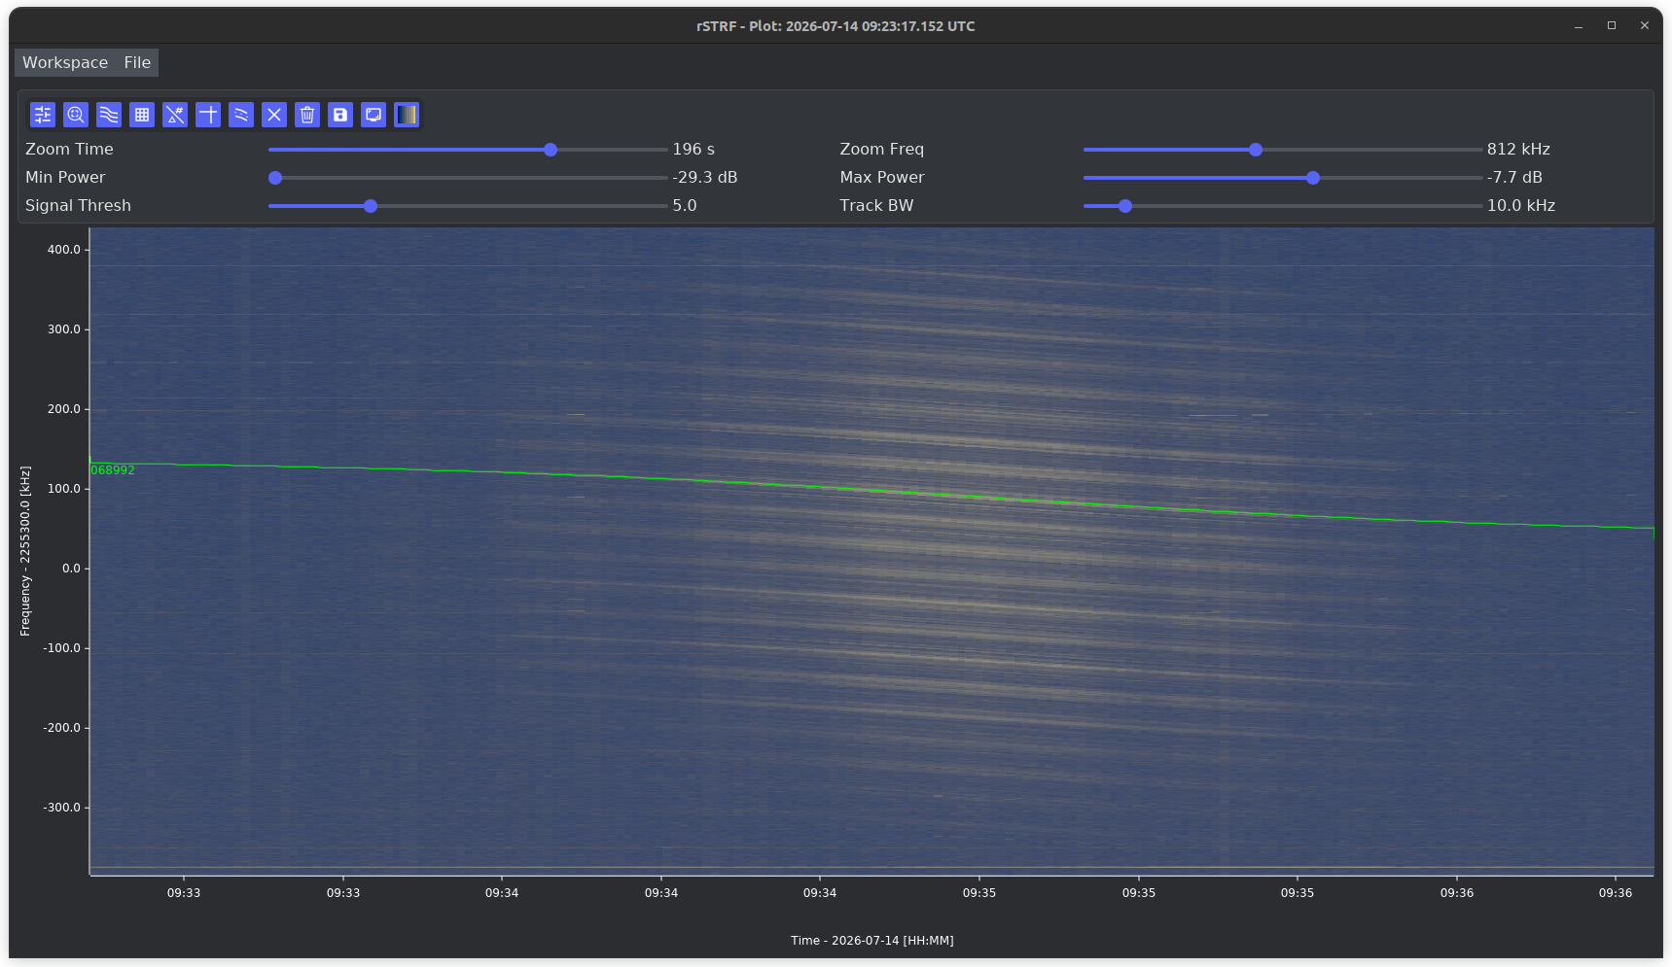Open the File menu
Viewport: 1672px width, 967px height.
tap(137, 62)
